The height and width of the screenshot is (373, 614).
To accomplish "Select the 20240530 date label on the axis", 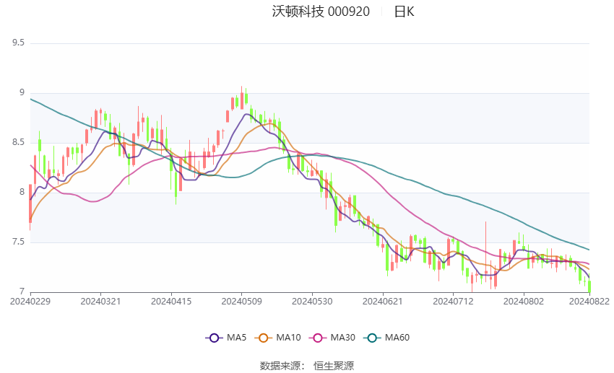I will [312, 302].
